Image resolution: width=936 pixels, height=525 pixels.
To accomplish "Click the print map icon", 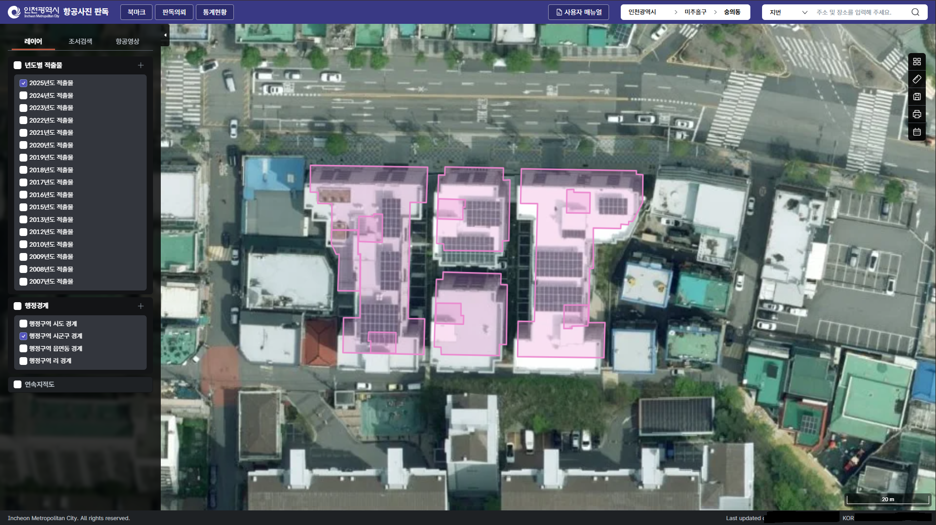I will coord(917,114).
